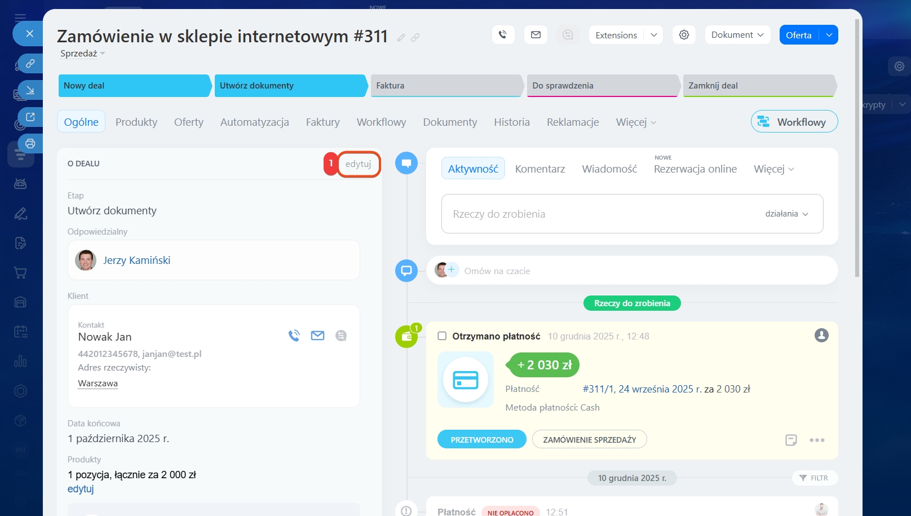Viewport: 911px width, 516px height.
Task: Click the pencil icon beside deal title
Action: point(401,38)
